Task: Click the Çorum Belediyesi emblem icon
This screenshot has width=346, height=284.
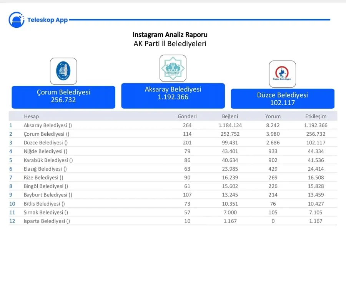Action: [x=63, y=71]
